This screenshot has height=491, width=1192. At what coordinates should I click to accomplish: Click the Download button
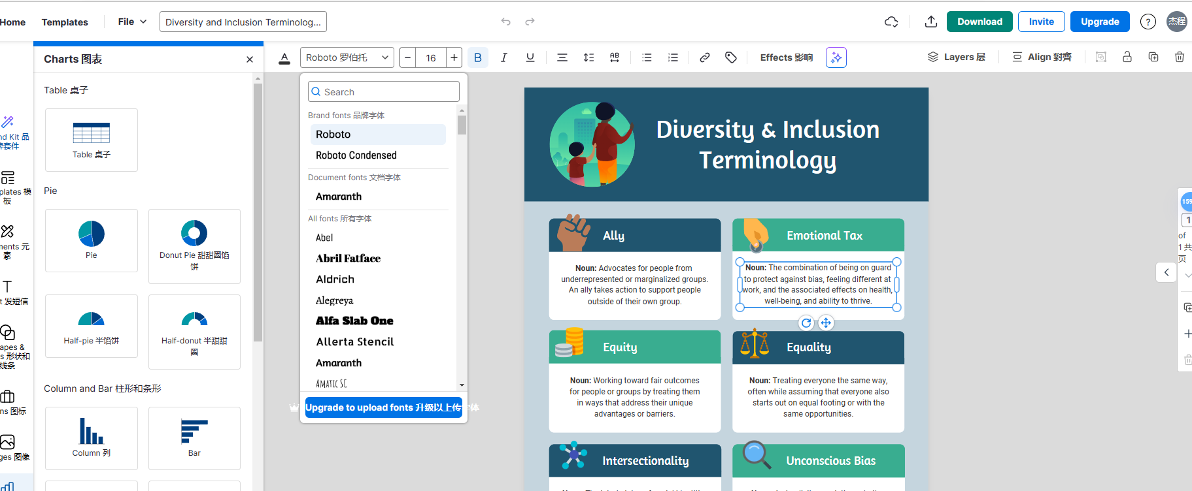click(979, 22)
